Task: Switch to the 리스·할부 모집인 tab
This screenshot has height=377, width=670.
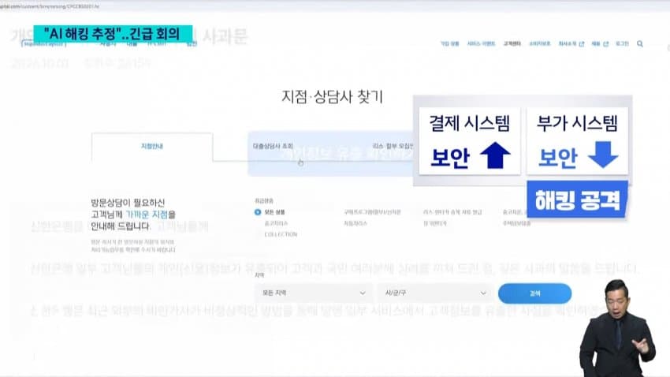Action: tap(393, 146)
